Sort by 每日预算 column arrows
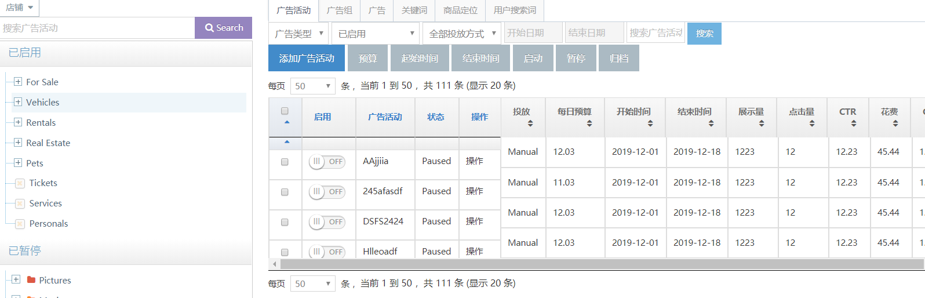The height and width of the screenshot is (298, 925). click(x=589, y=123)
